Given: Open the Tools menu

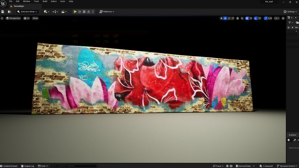Looking at the screenshot, I should click(x=36, y=1).
